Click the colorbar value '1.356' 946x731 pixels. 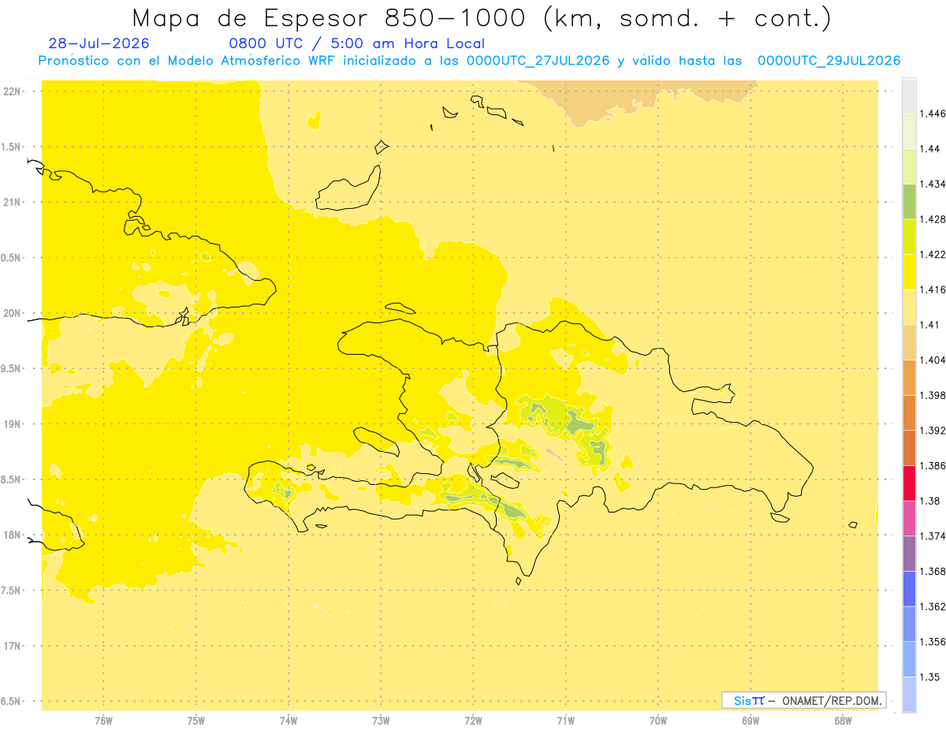[933, 642]
